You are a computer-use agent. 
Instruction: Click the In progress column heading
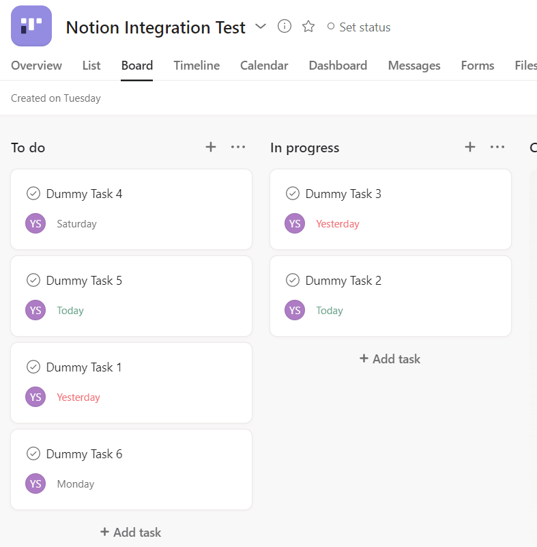point(304,148)
